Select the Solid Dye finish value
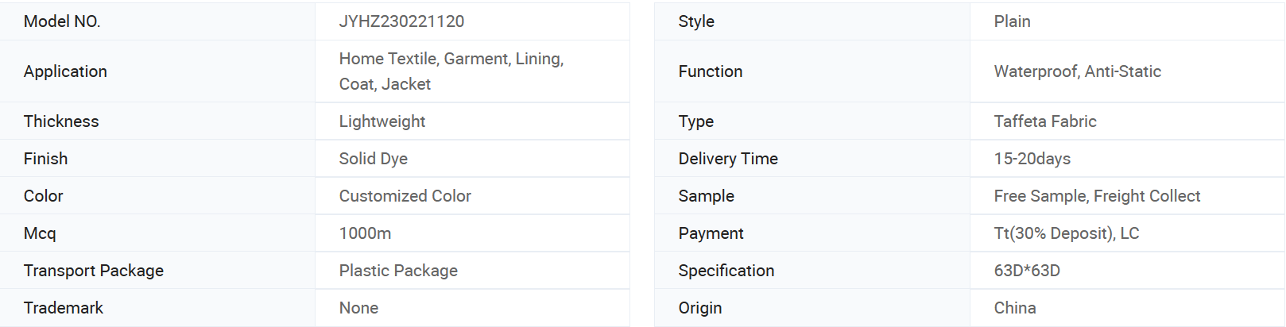This screenshot has width=1286, height=327. pos(374,159)
